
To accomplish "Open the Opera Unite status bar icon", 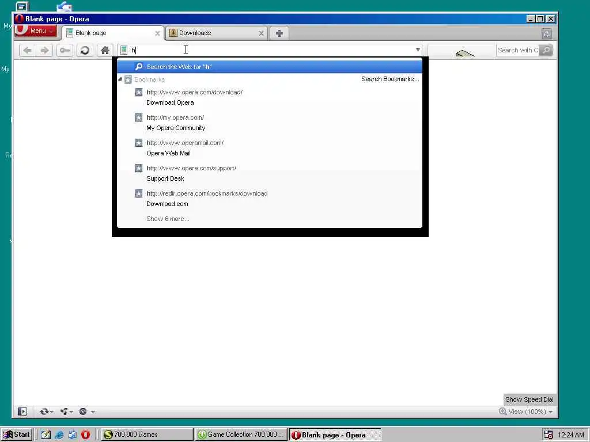I will coord(64,411).
